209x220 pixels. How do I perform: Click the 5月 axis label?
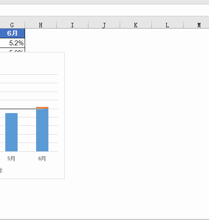click(11, 158)
